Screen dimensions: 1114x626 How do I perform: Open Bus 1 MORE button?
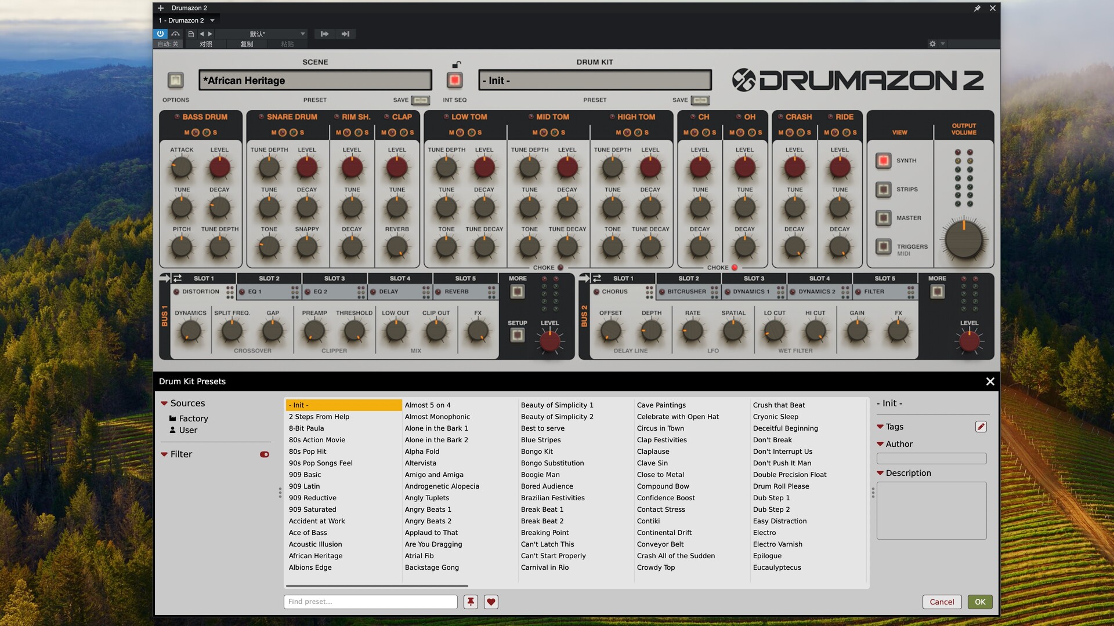click(517, 292)
